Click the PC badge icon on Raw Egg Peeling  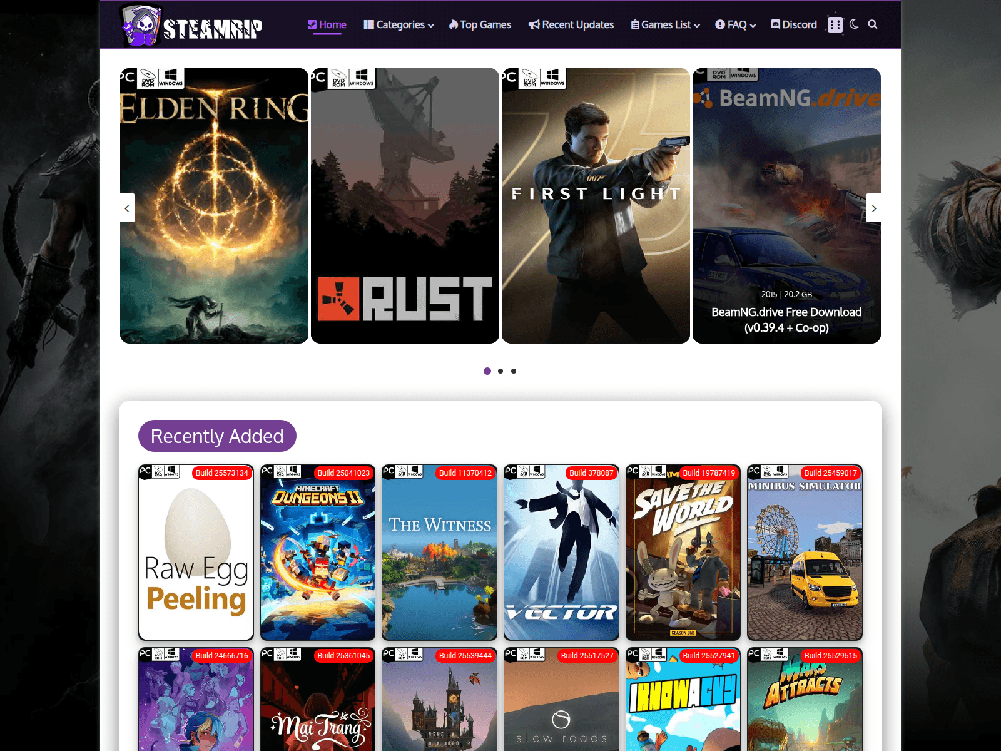point(145,471)
